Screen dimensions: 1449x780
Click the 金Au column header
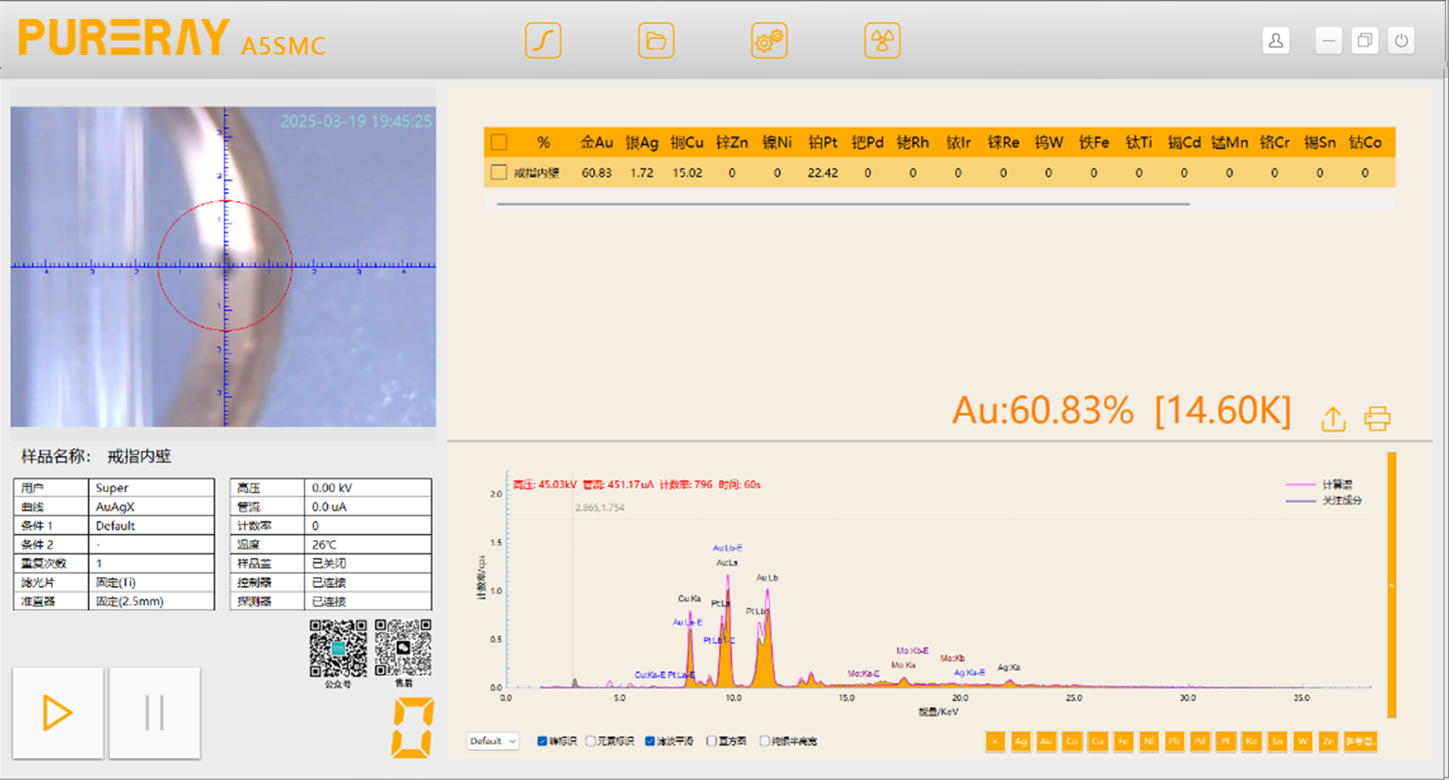click(x=596, y=142)
